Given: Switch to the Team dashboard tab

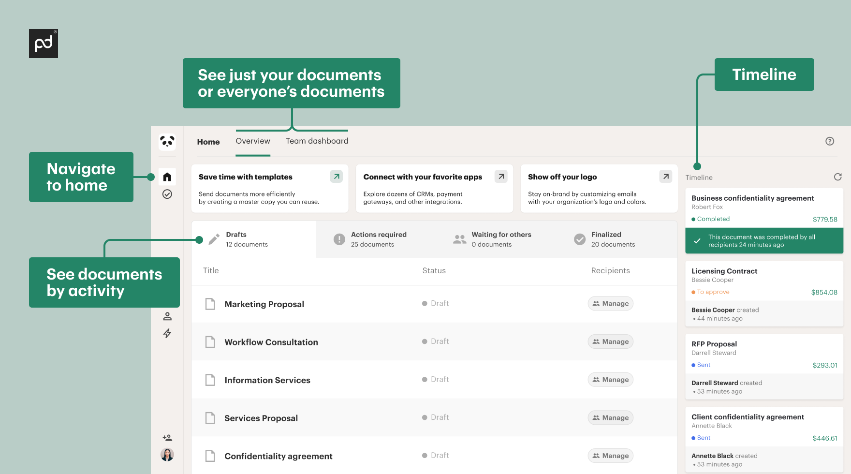Looking at the screenshot, I should [317, 141].
